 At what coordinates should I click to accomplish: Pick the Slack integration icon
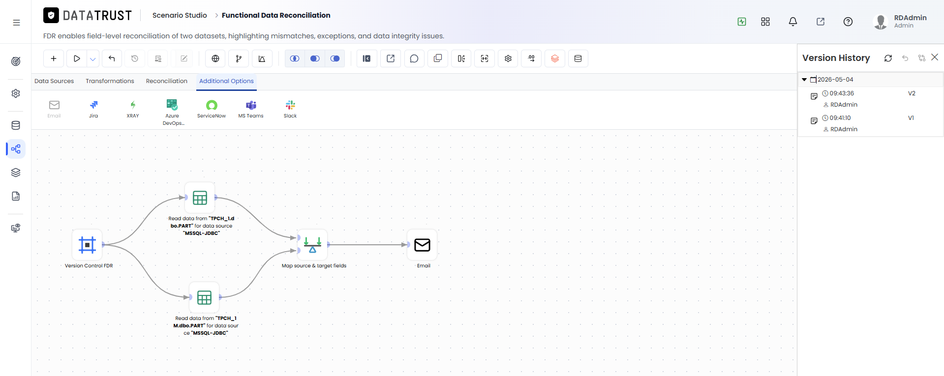click(x=290, y=109)
